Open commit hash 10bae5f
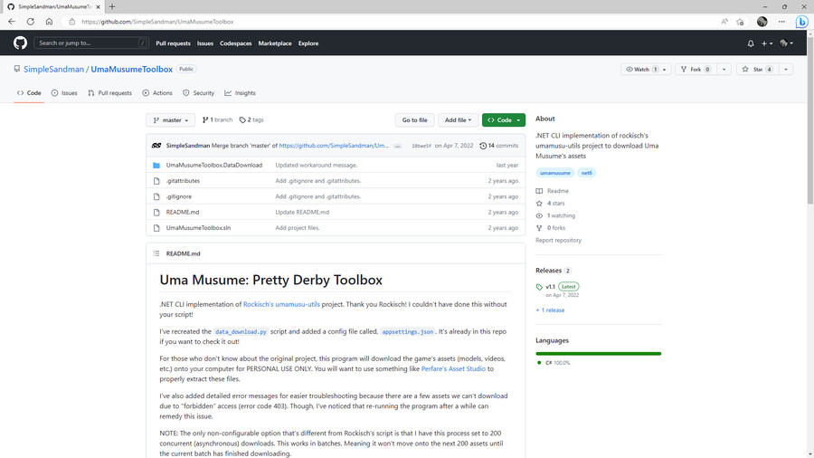 421,147
